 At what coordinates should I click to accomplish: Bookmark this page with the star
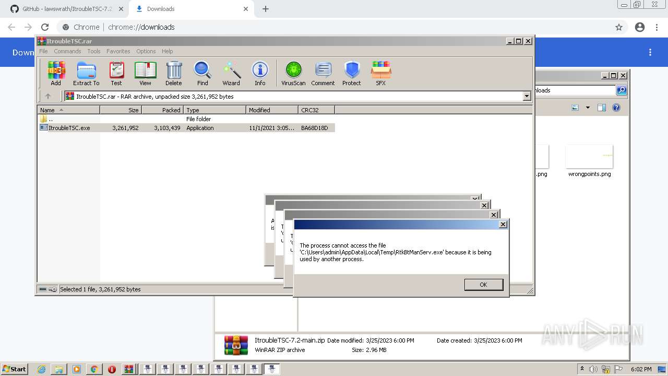point(618,27)
